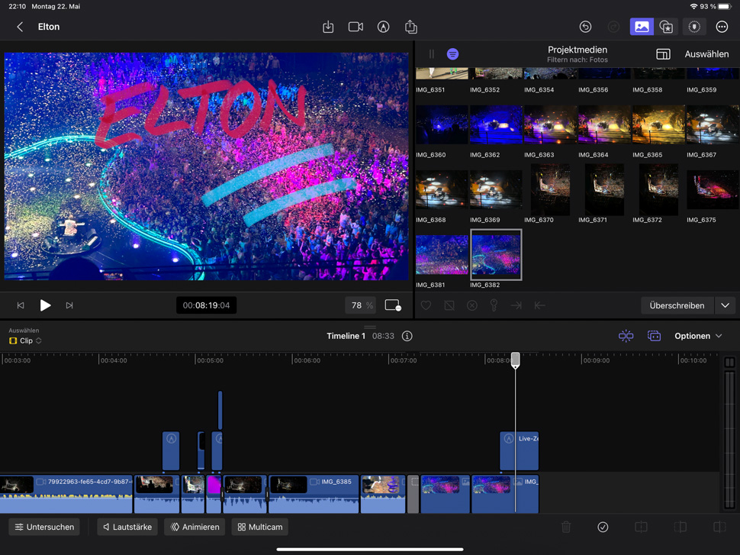Show Timeline 1 info
This screenshot has width=740, height=555.
407,336
